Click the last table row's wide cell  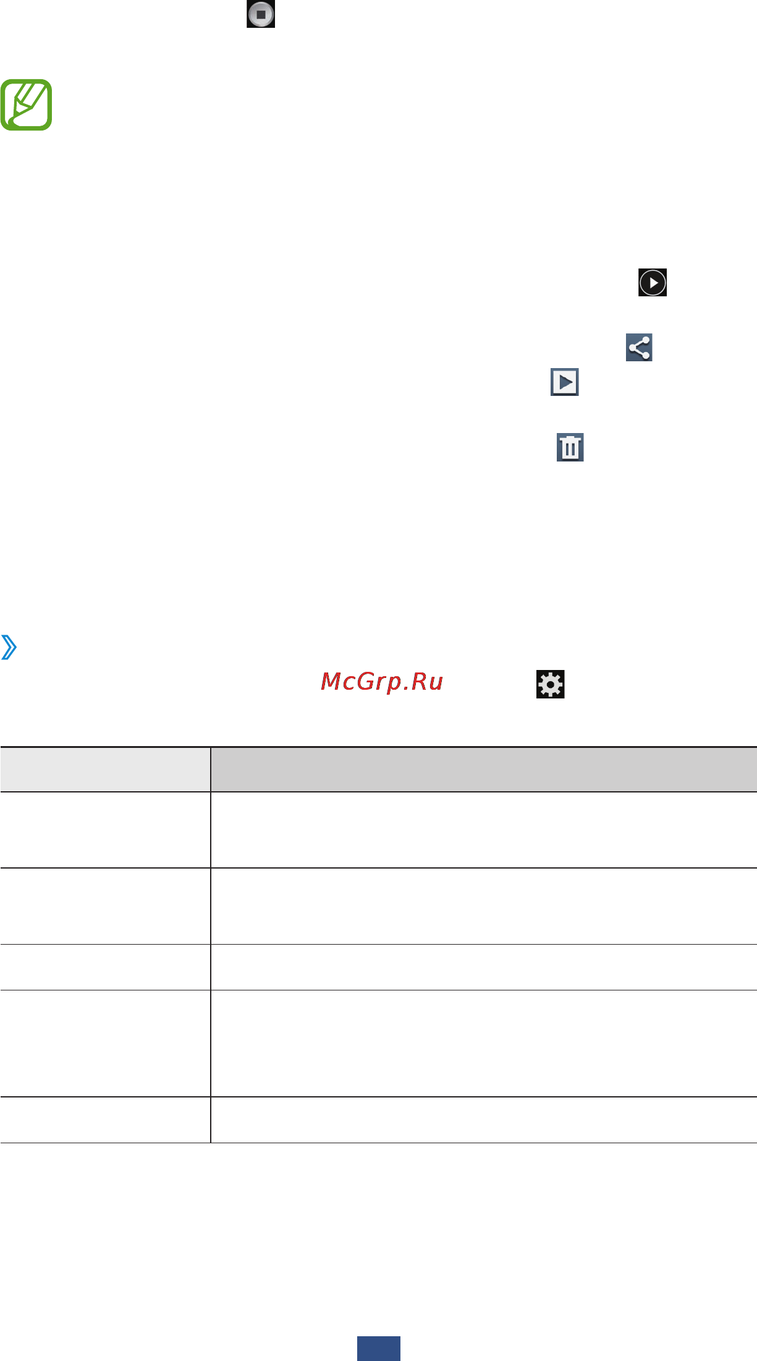tap(484, 1120)
